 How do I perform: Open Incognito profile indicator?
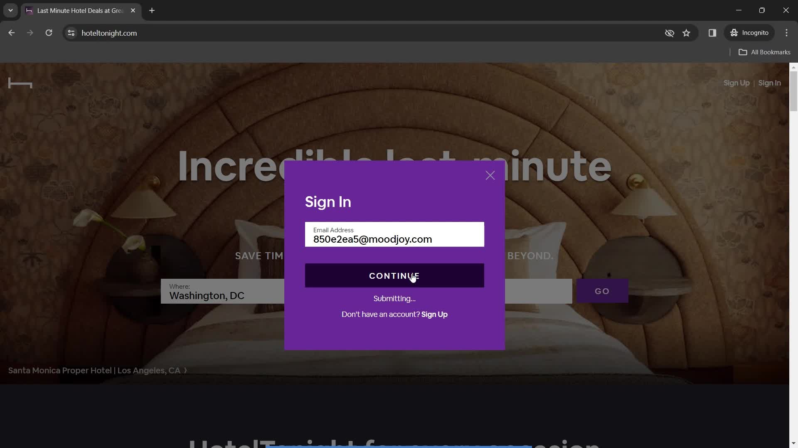[749, 33]
